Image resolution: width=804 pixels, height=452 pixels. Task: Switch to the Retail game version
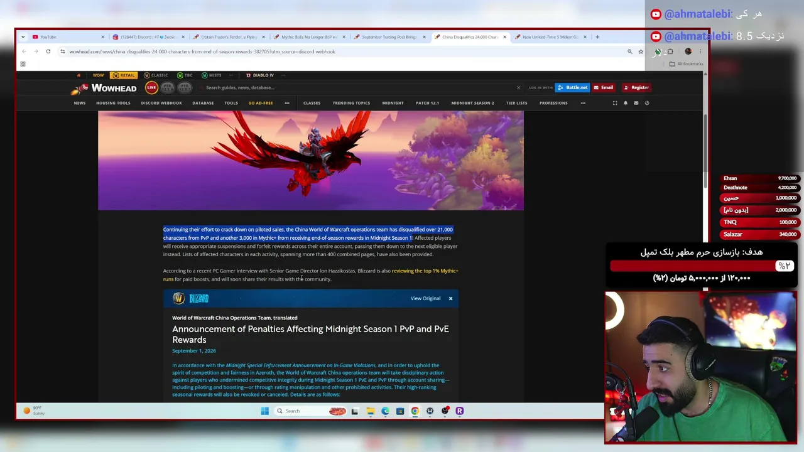tap(124, 75)
